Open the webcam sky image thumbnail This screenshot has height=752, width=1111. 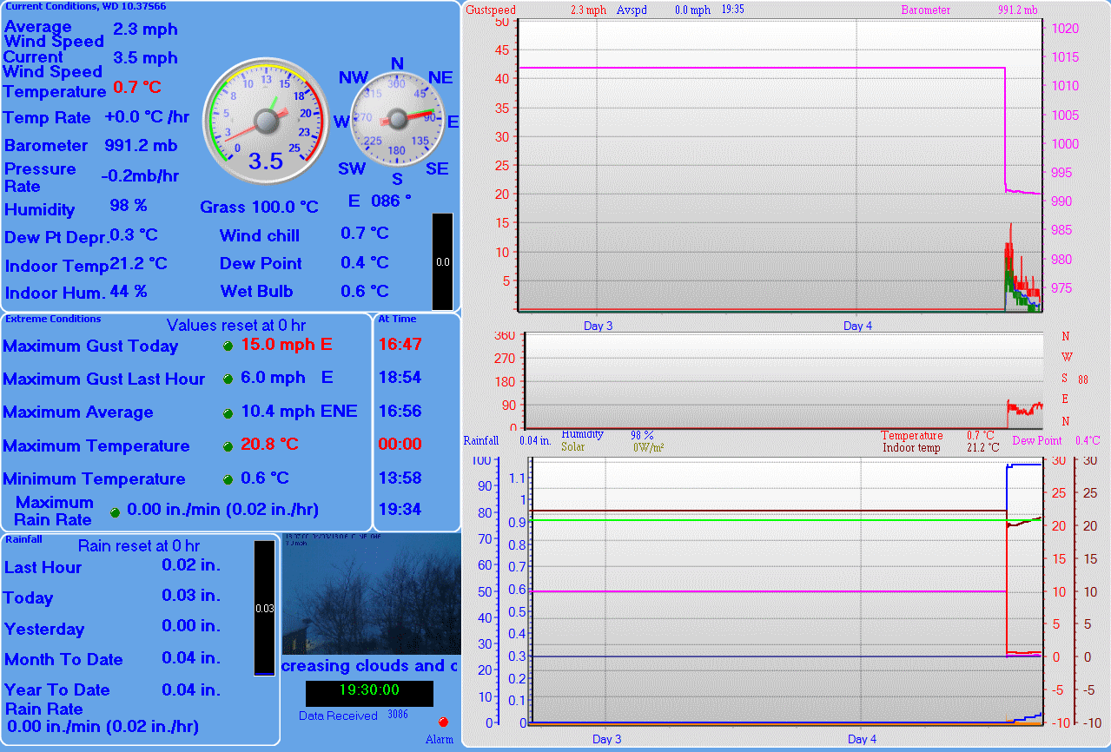point(371,595)
